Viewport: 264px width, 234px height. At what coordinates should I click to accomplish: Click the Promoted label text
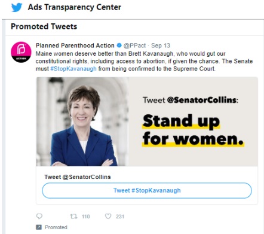point(56,227)
